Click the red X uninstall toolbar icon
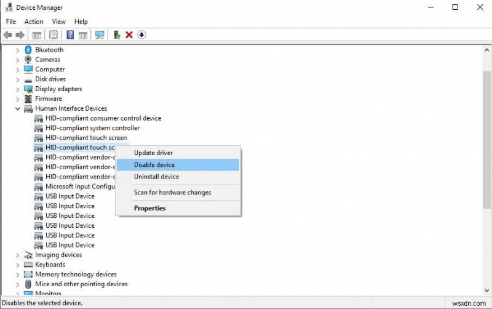This screenshot has height=309, width=492. tap(129, 35)
